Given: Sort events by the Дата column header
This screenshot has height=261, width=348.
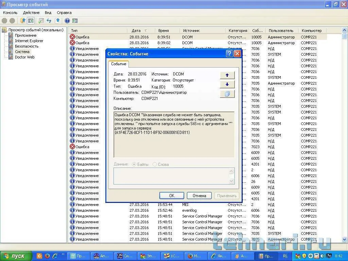Looking at the screenshot, I should 136,31.
